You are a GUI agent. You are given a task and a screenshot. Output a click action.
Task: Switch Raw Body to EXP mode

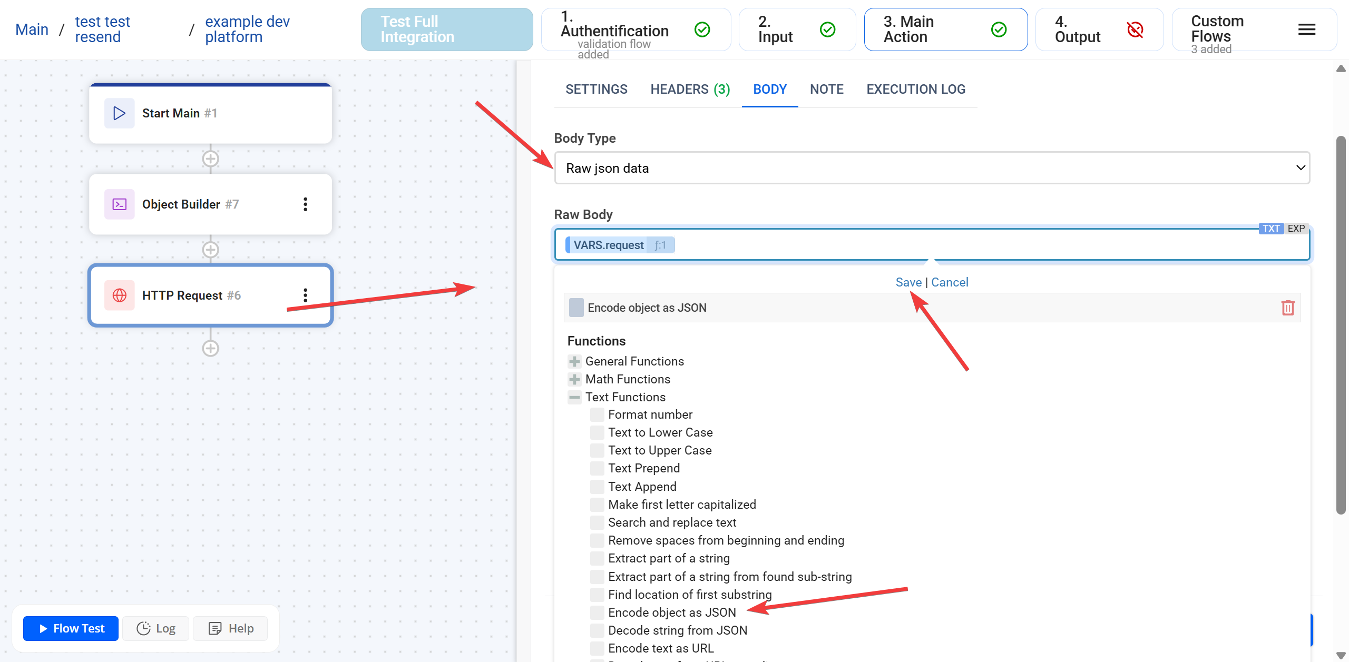click(1296, 229)
